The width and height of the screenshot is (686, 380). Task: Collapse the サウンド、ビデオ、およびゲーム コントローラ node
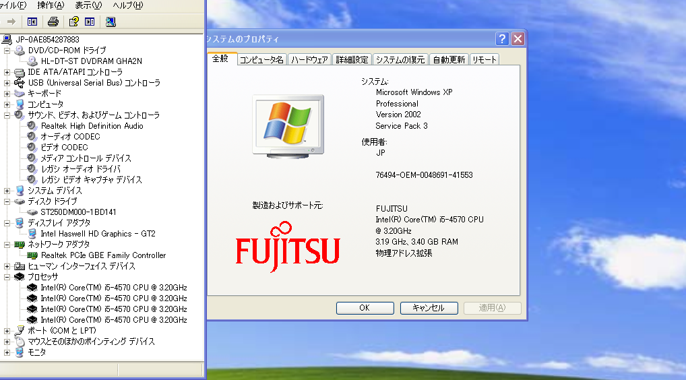pyautogui.click(x=7, y=115)
